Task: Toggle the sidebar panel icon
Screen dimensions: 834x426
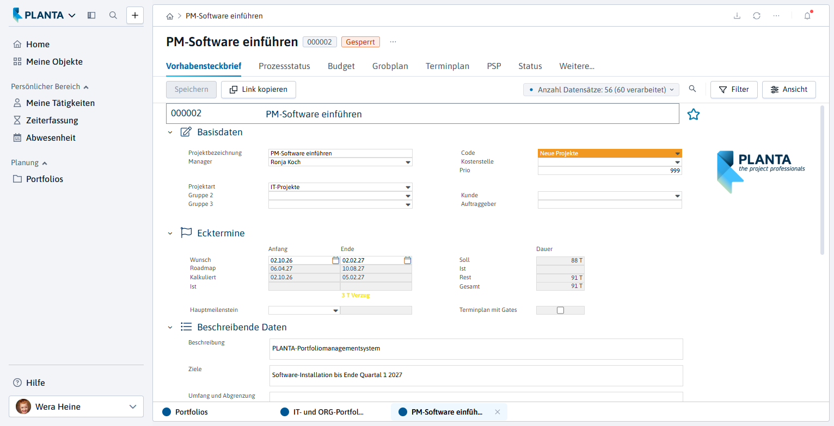Action: 91,15
